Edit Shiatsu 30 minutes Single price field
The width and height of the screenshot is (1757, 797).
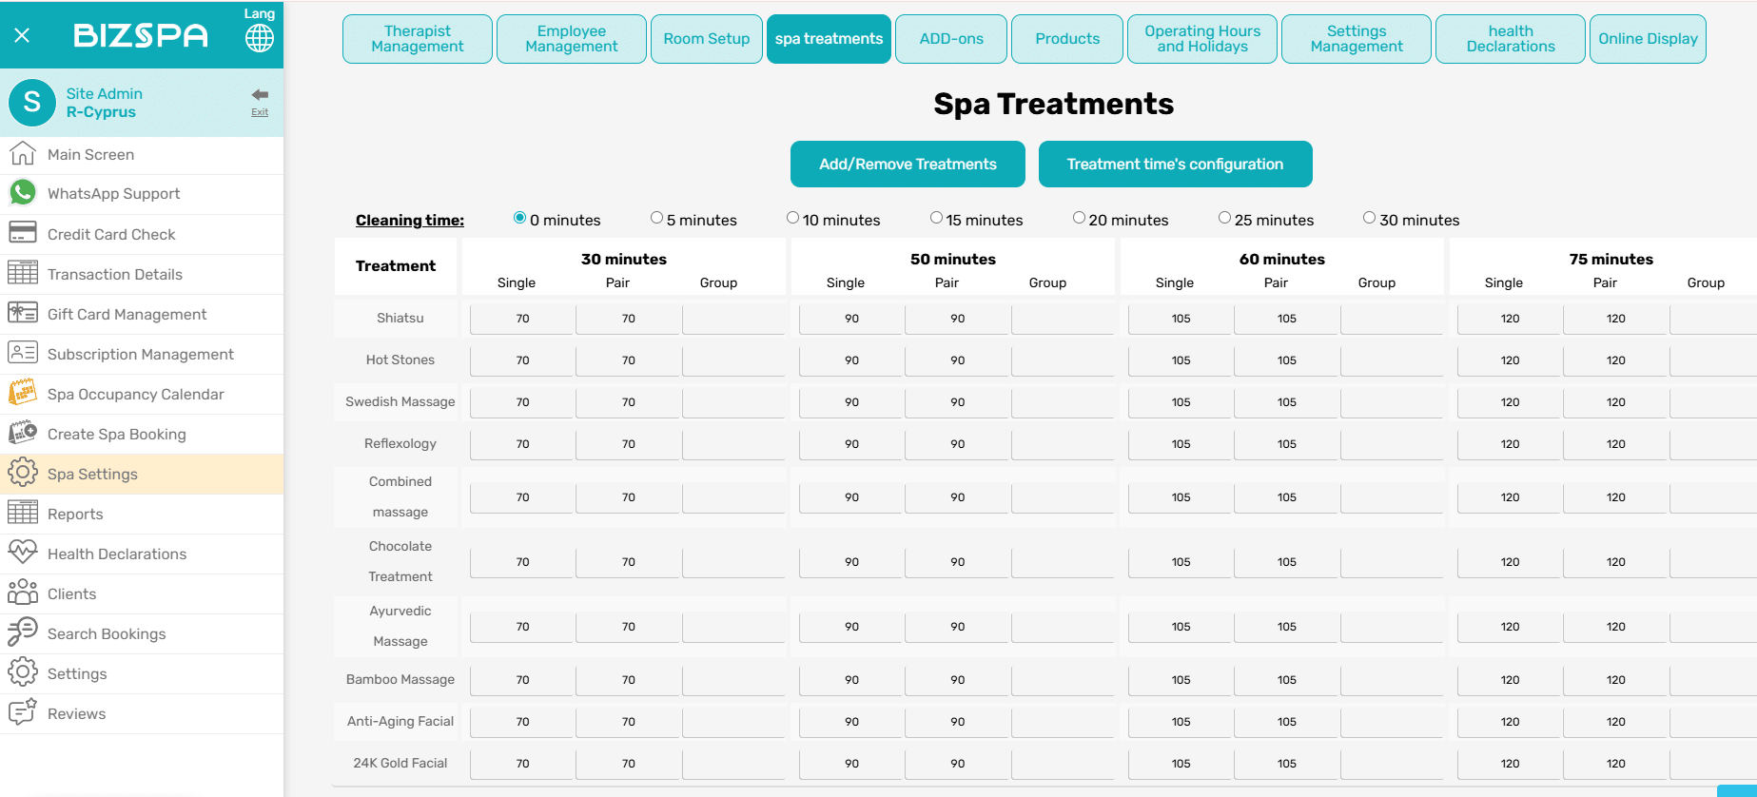pos(522,319)
